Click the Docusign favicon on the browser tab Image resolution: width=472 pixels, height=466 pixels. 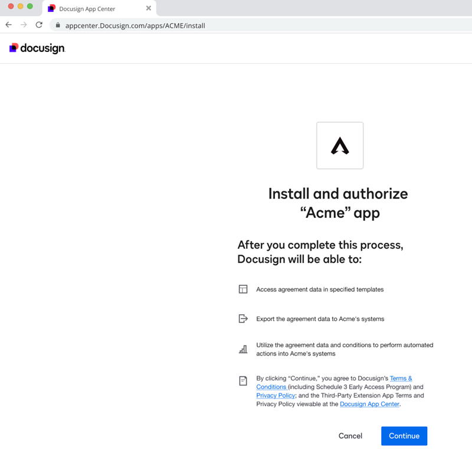[52, 8]
